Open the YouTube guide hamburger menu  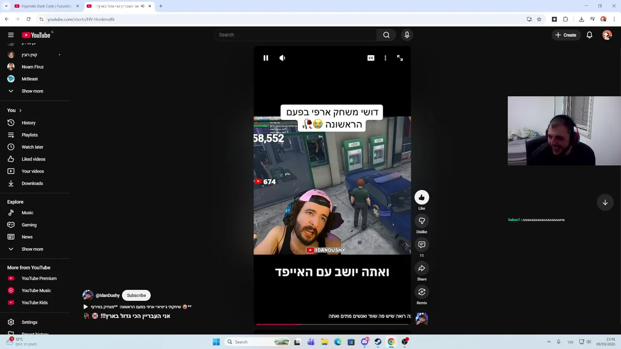(11, 35)
